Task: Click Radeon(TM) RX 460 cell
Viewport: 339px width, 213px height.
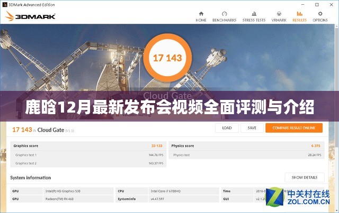Action: pos(78,199)
